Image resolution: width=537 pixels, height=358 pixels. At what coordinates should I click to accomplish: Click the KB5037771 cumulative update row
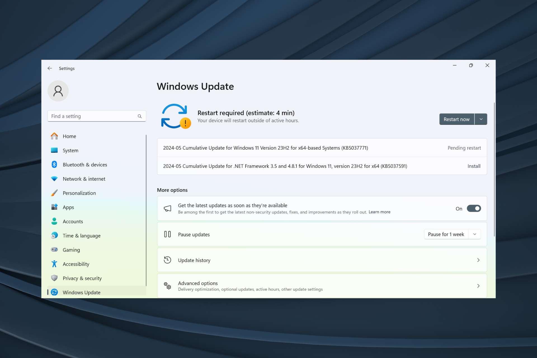322,148
